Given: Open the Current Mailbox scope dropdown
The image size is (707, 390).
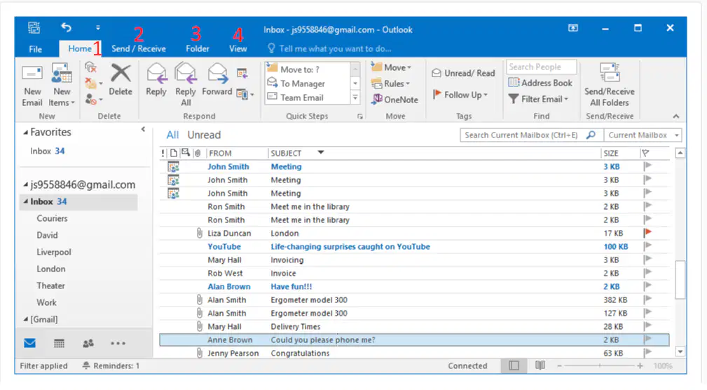Looking at the screenshot, I should pos(643,135).
